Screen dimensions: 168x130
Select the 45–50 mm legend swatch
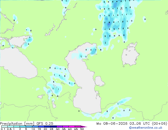click(x=78, y=127)
